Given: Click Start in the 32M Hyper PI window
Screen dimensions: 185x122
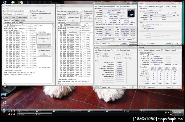Looking at the screenshot, I should point(60,18).
